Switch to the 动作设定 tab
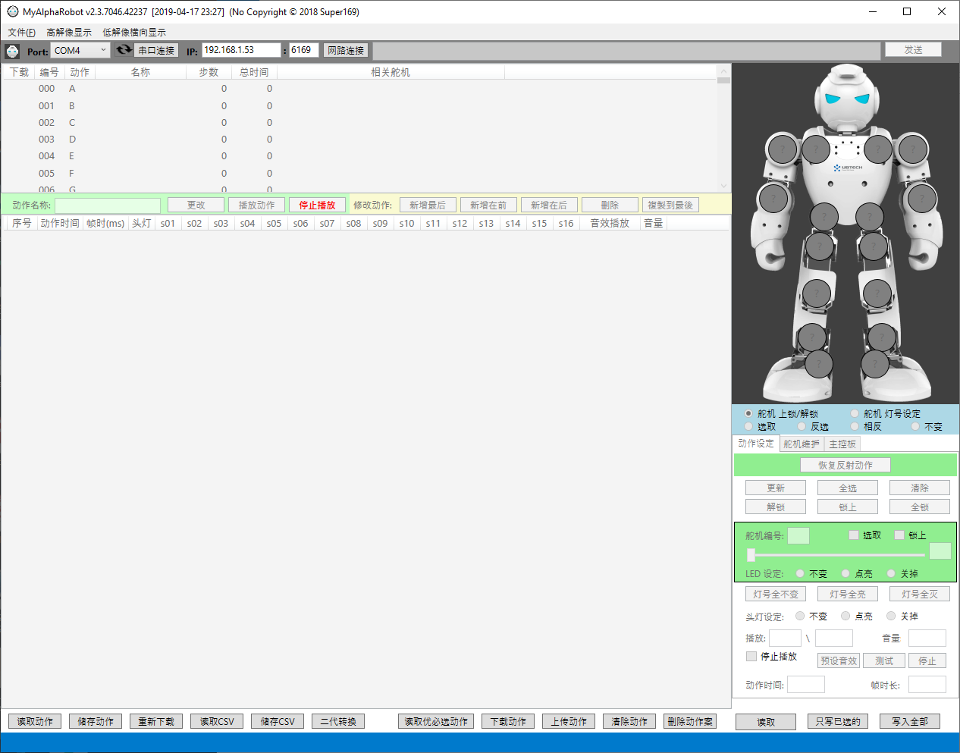The width and height of the screenshot is (960, 753). coord(756,444)
